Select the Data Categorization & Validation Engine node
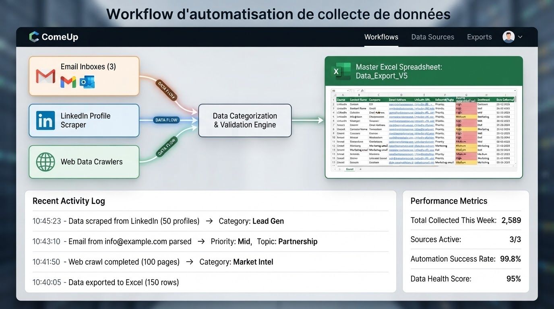This screenshot has height=309, width=554. (245, 120)
